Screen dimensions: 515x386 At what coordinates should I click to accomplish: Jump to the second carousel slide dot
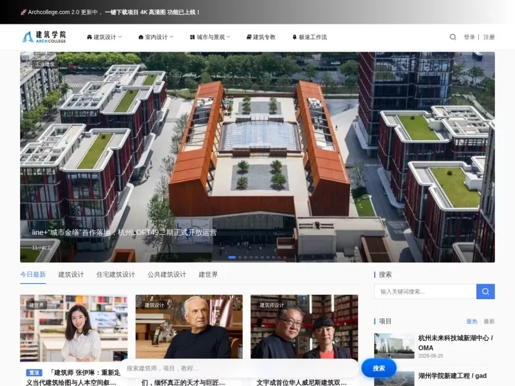coord(239,257)
